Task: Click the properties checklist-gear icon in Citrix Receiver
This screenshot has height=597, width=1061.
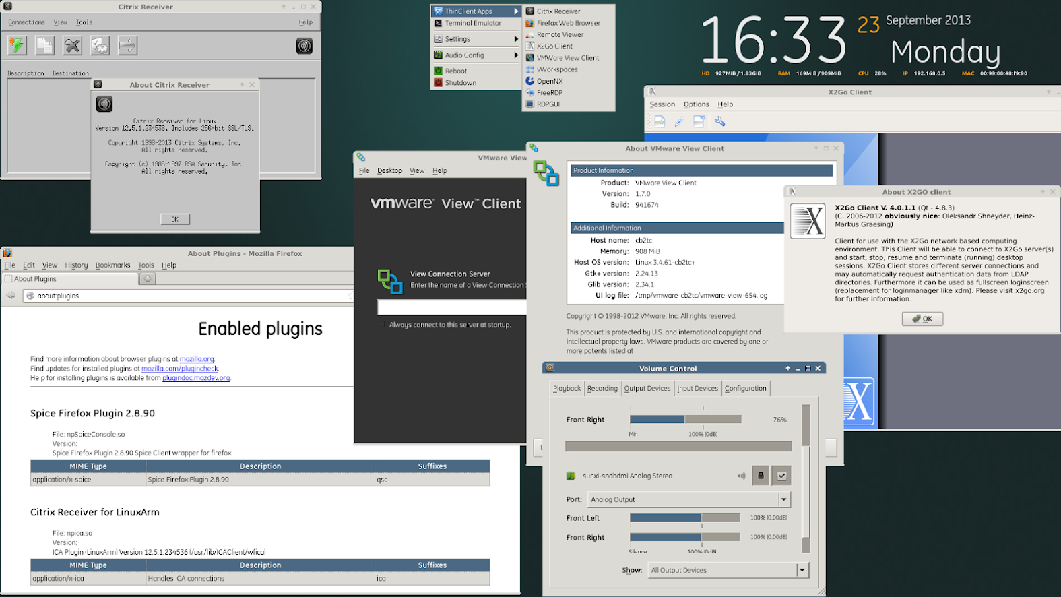Action: point(100,46)
